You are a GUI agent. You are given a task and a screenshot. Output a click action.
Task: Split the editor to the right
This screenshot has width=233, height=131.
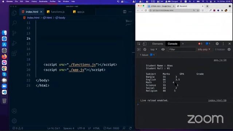click(x=125, y=12)
